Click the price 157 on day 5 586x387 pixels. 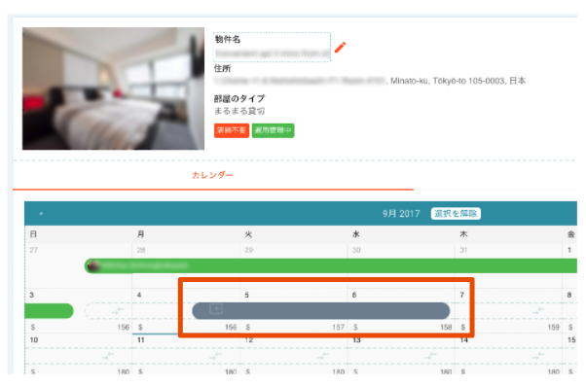338,327
